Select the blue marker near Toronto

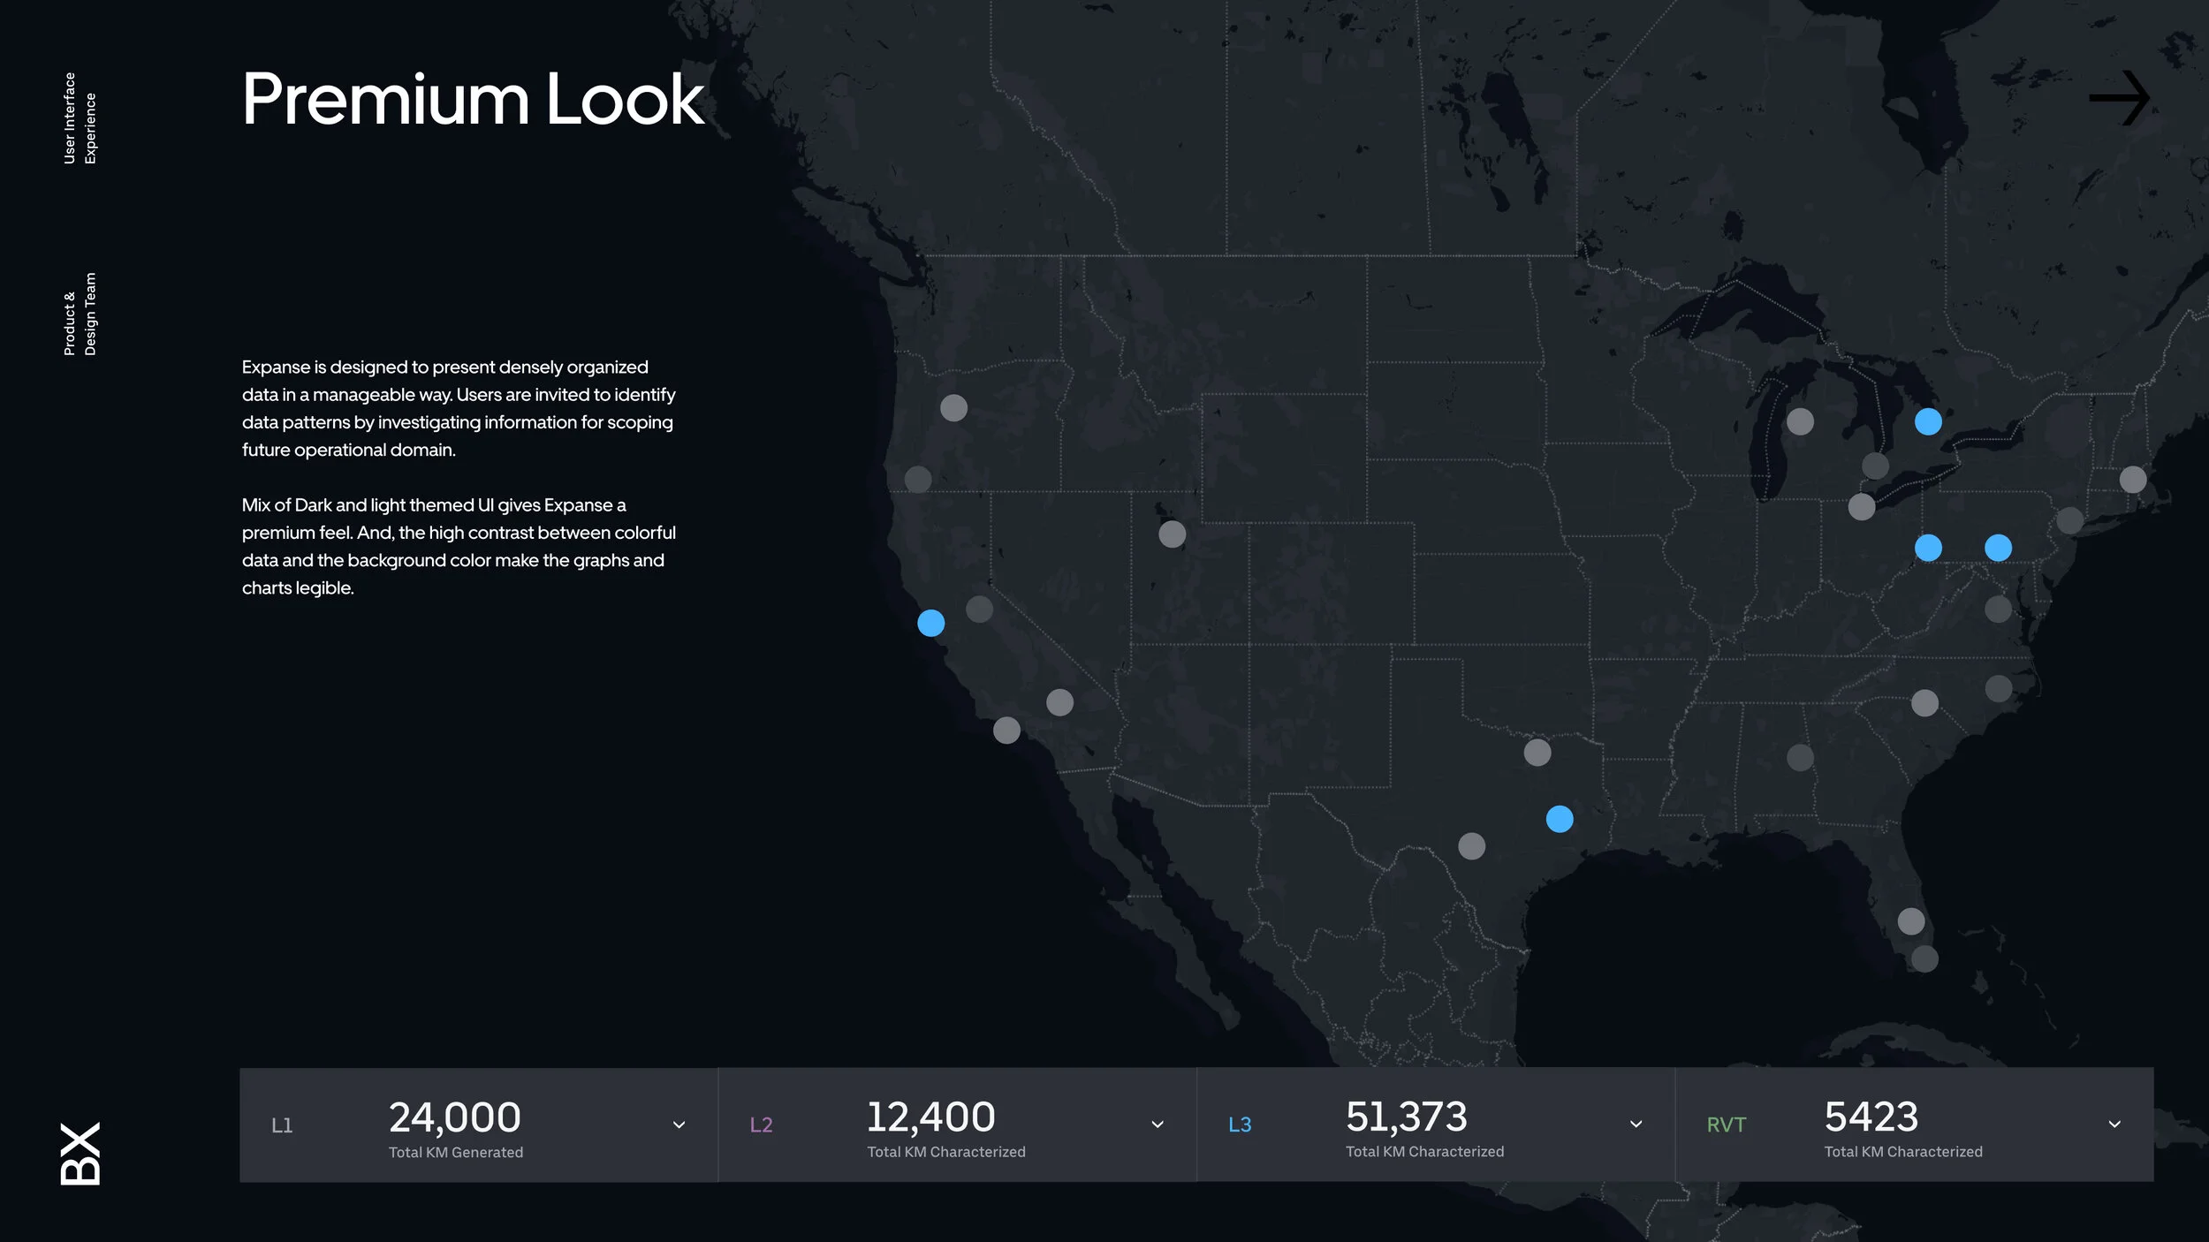[x=1928, y=421]
